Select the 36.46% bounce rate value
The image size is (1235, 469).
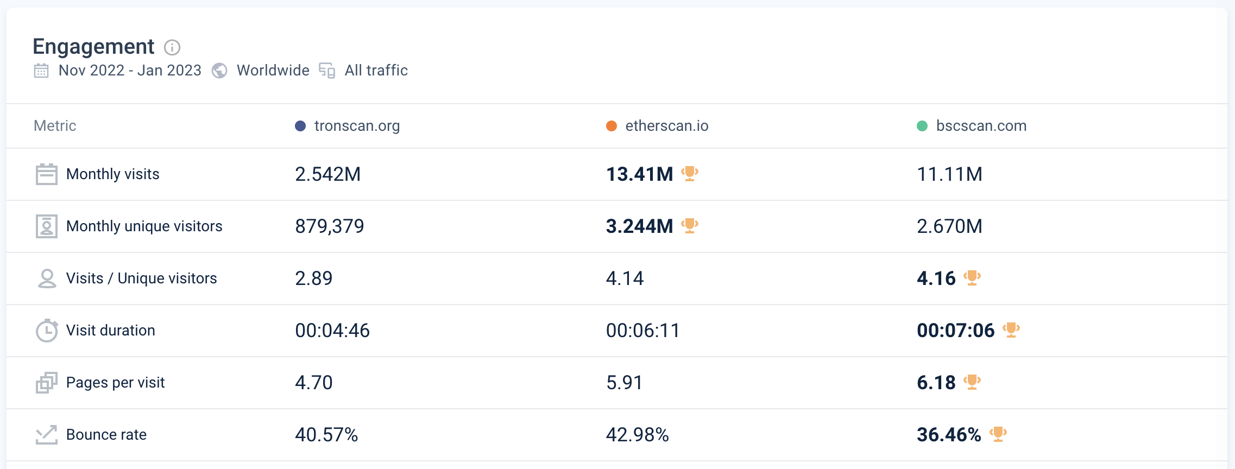point(949,435)
